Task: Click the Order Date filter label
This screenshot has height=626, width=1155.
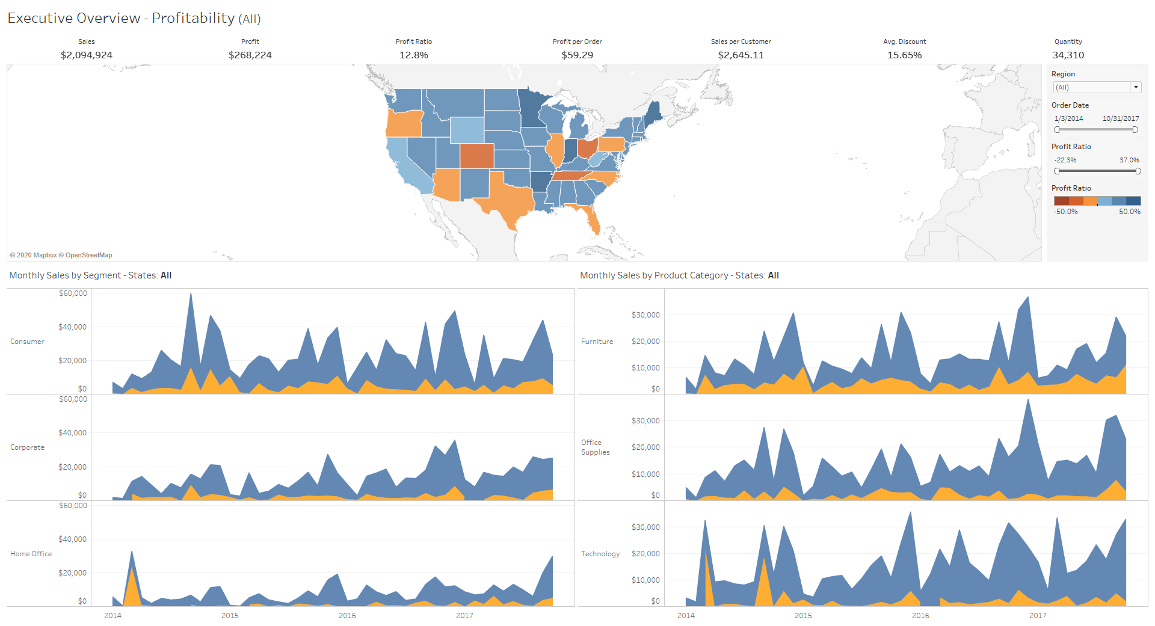Action: click(1070, 105)
